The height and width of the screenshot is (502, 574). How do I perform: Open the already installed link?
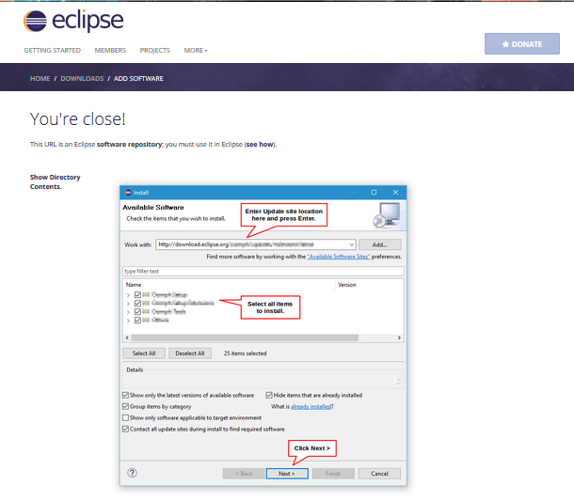[311, 406]
